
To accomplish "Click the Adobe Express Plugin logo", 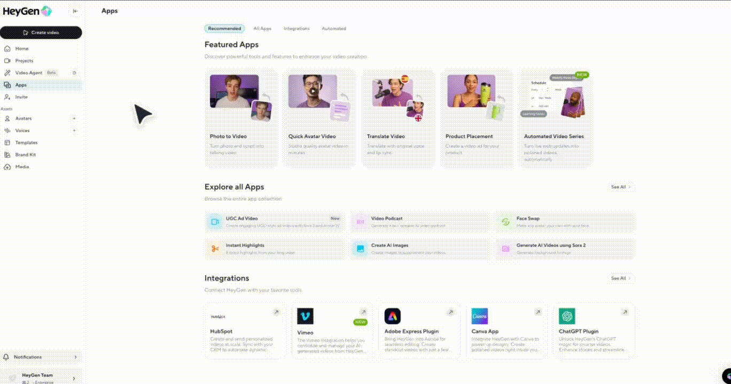I will click(392, 316).
